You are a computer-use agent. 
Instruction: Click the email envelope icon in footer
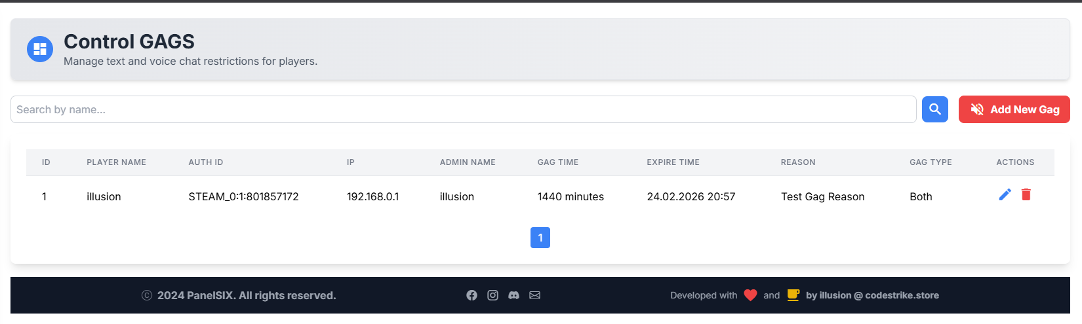coord(534,295)
